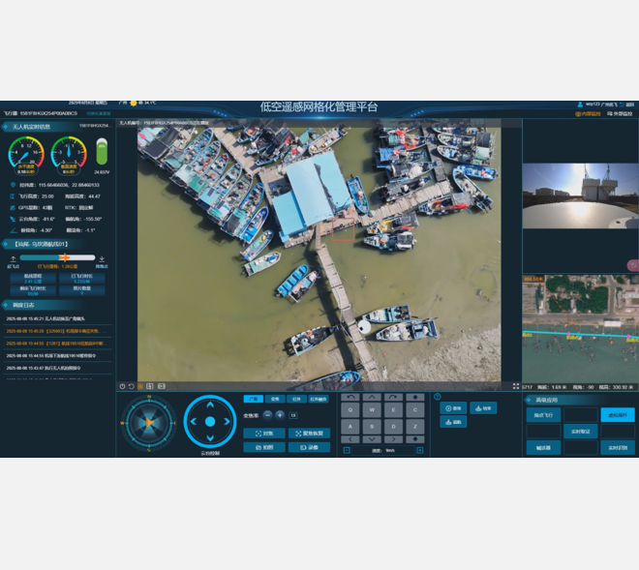
Task: Open the dock camera video thumbnail
Action: click(580, 195)
